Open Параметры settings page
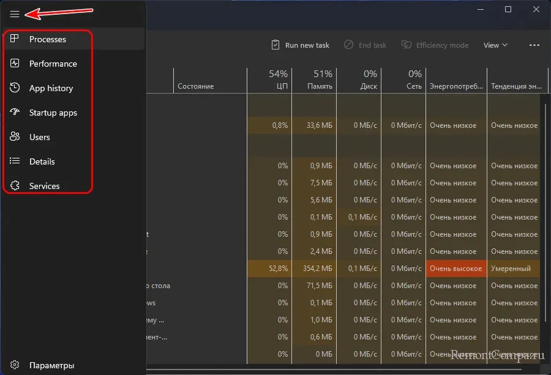 (x=73, y=365)
